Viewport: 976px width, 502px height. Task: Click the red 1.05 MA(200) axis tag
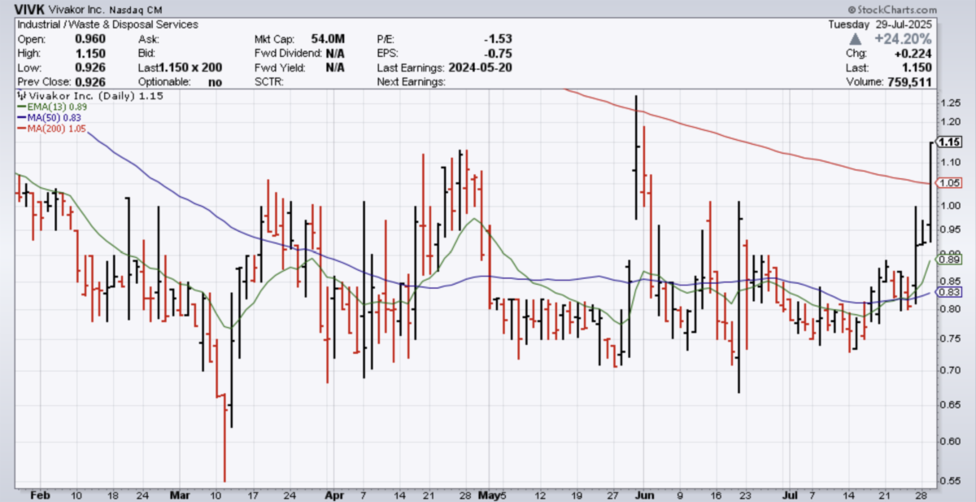[949, 183]
